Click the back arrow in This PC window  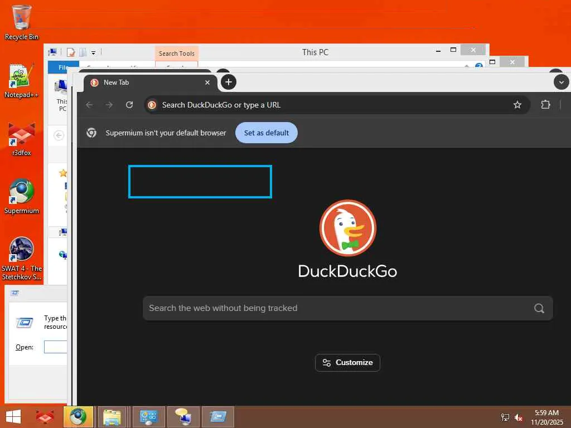pos(59,135)
